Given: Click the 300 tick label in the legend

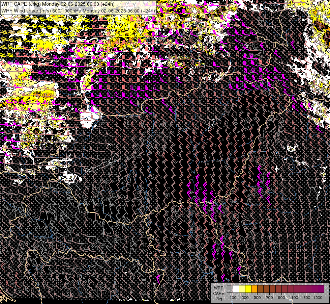Looking at the screenshot, I should (x=245, y=298).
